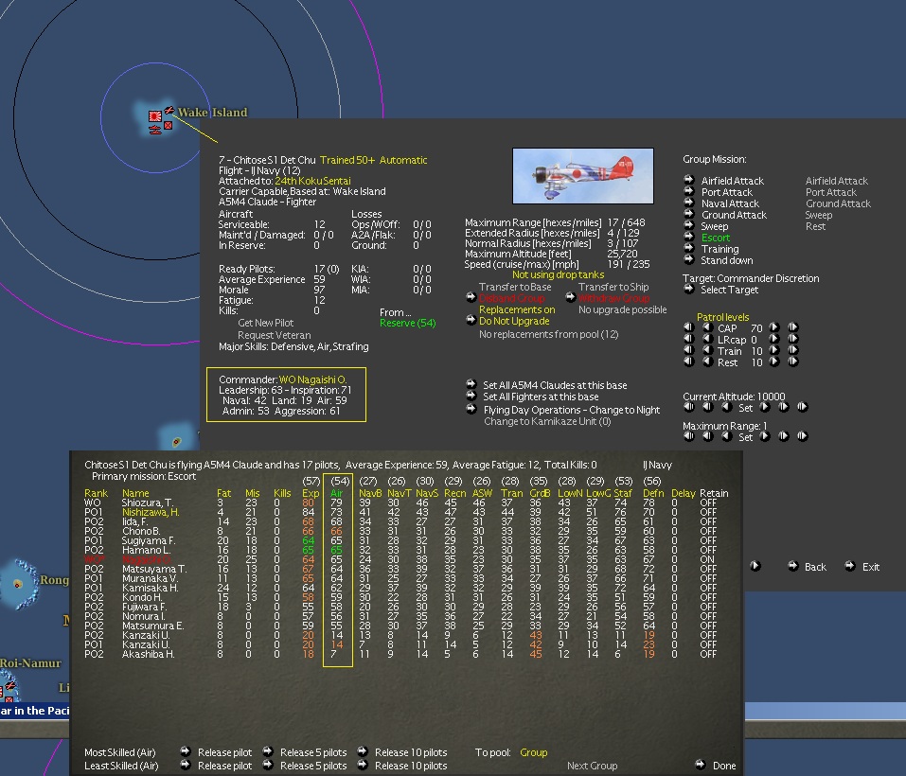
Task: Sort pilots by the Staf column header
Action: (622, 493)
